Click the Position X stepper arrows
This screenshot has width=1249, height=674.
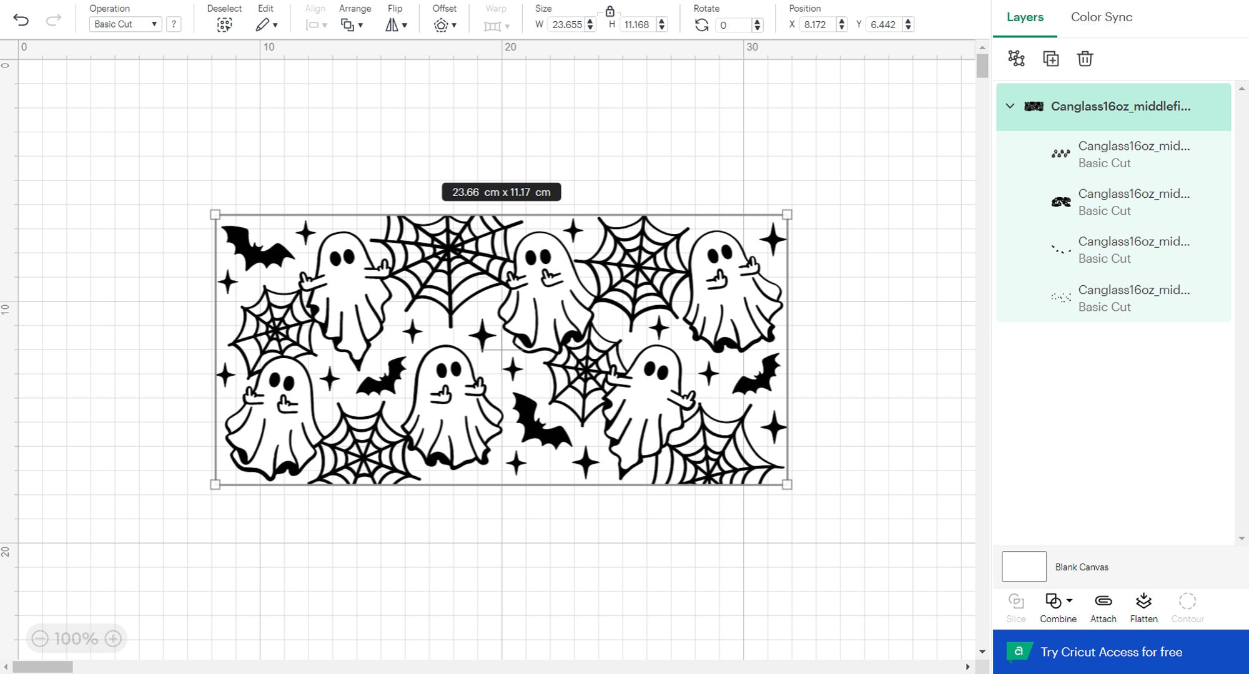click(x=842, y=24)
